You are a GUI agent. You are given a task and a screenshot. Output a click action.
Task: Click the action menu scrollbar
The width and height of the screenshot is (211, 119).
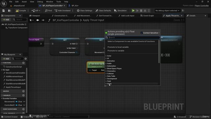point(159,52)
